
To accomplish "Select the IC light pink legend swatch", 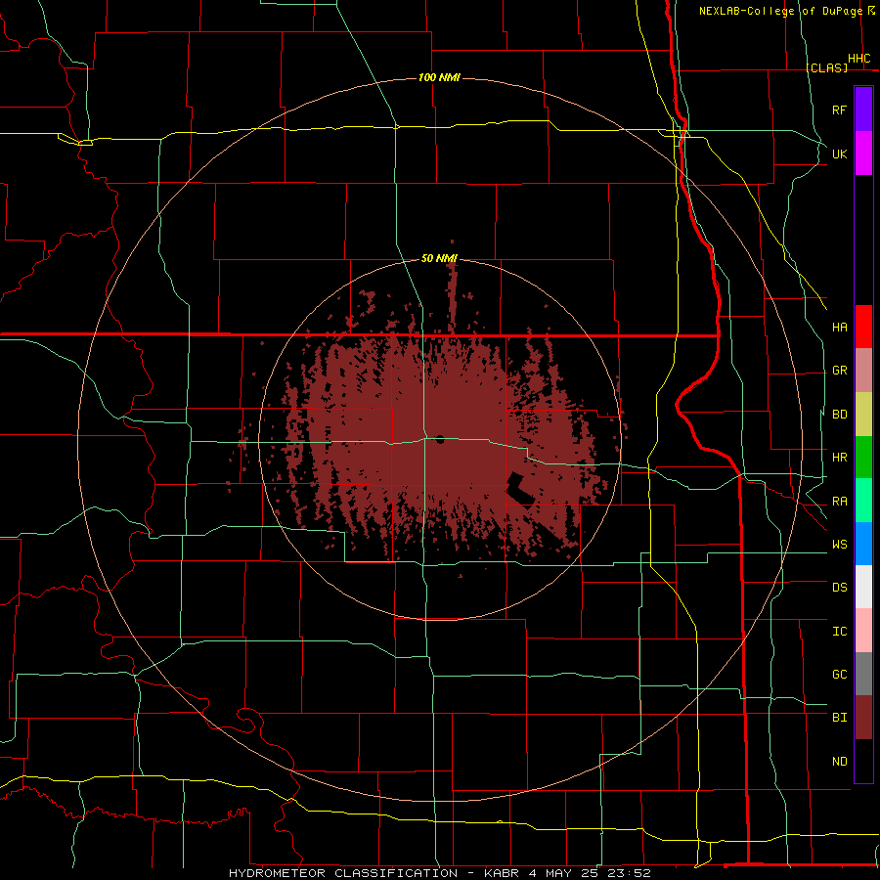I will pos(863,631).
